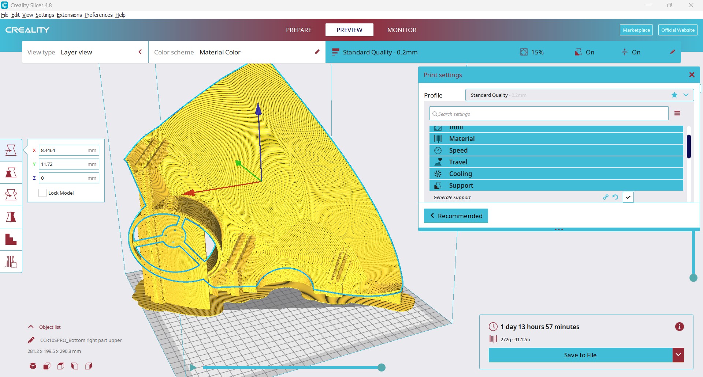Open the Extensions menu
This screenshot has width=703, height=377.
[69, 15]
